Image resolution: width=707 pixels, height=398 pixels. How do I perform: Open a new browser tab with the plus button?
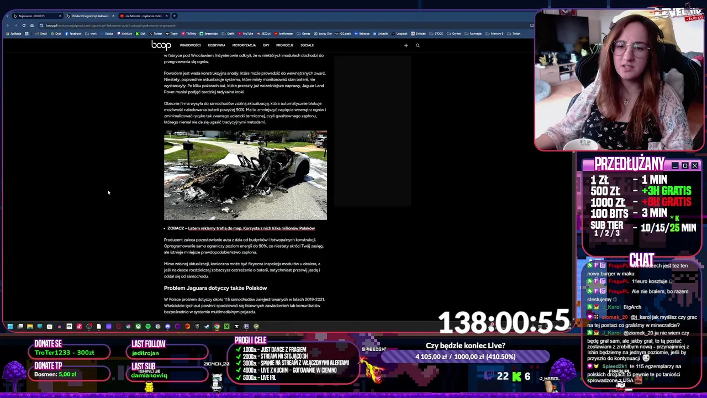point(175,16)
